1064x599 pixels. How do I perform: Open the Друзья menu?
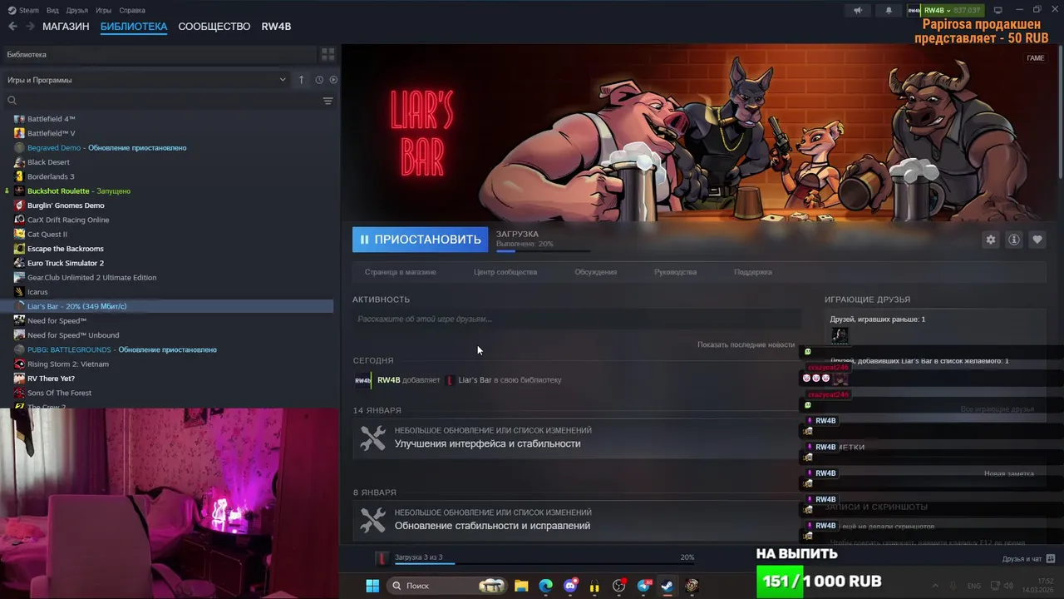coord(77,10)
